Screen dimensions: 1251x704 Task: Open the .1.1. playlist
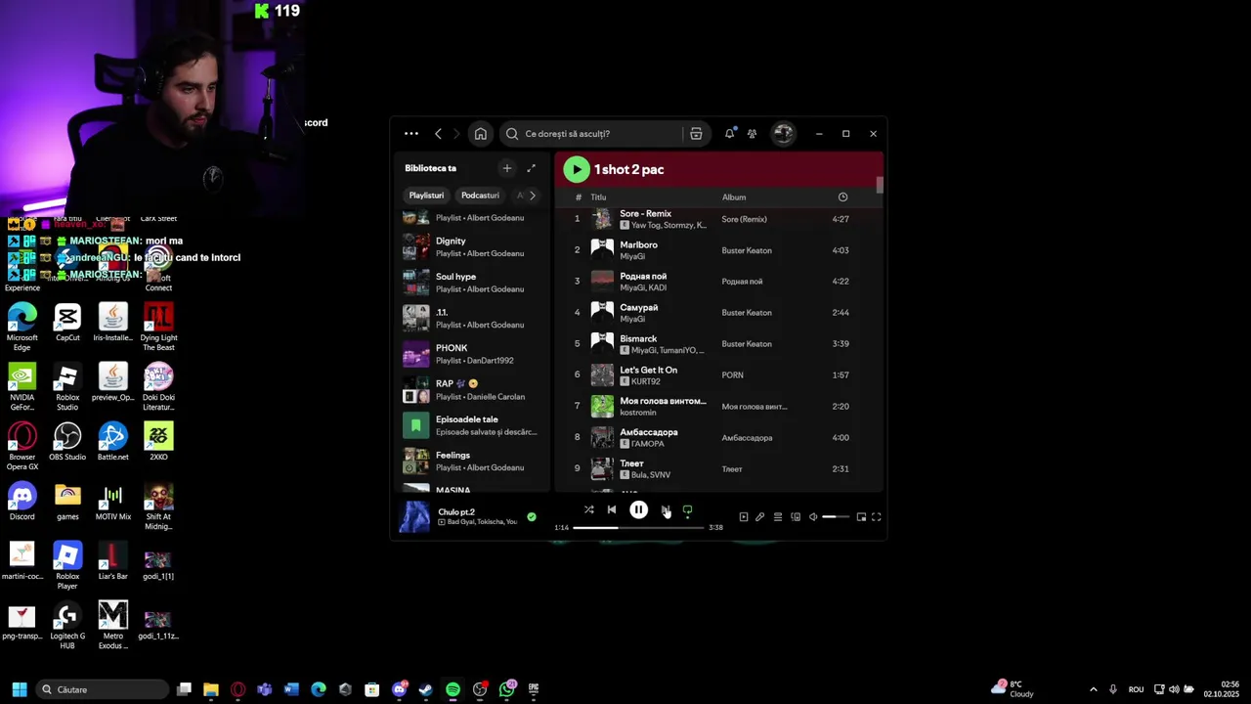pos(474,318)
